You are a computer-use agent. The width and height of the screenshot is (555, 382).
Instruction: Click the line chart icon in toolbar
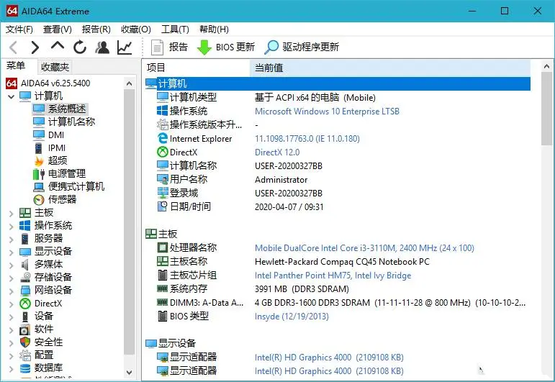pyautogui.click(x=125, y=47)
